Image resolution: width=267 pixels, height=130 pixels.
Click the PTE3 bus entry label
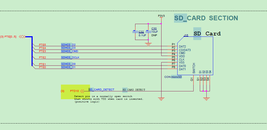[x=42, y=51]
